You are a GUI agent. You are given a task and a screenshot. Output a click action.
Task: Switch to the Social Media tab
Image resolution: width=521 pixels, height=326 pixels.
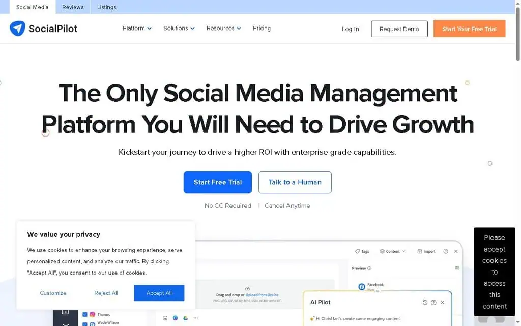click(x=32, y=7)
